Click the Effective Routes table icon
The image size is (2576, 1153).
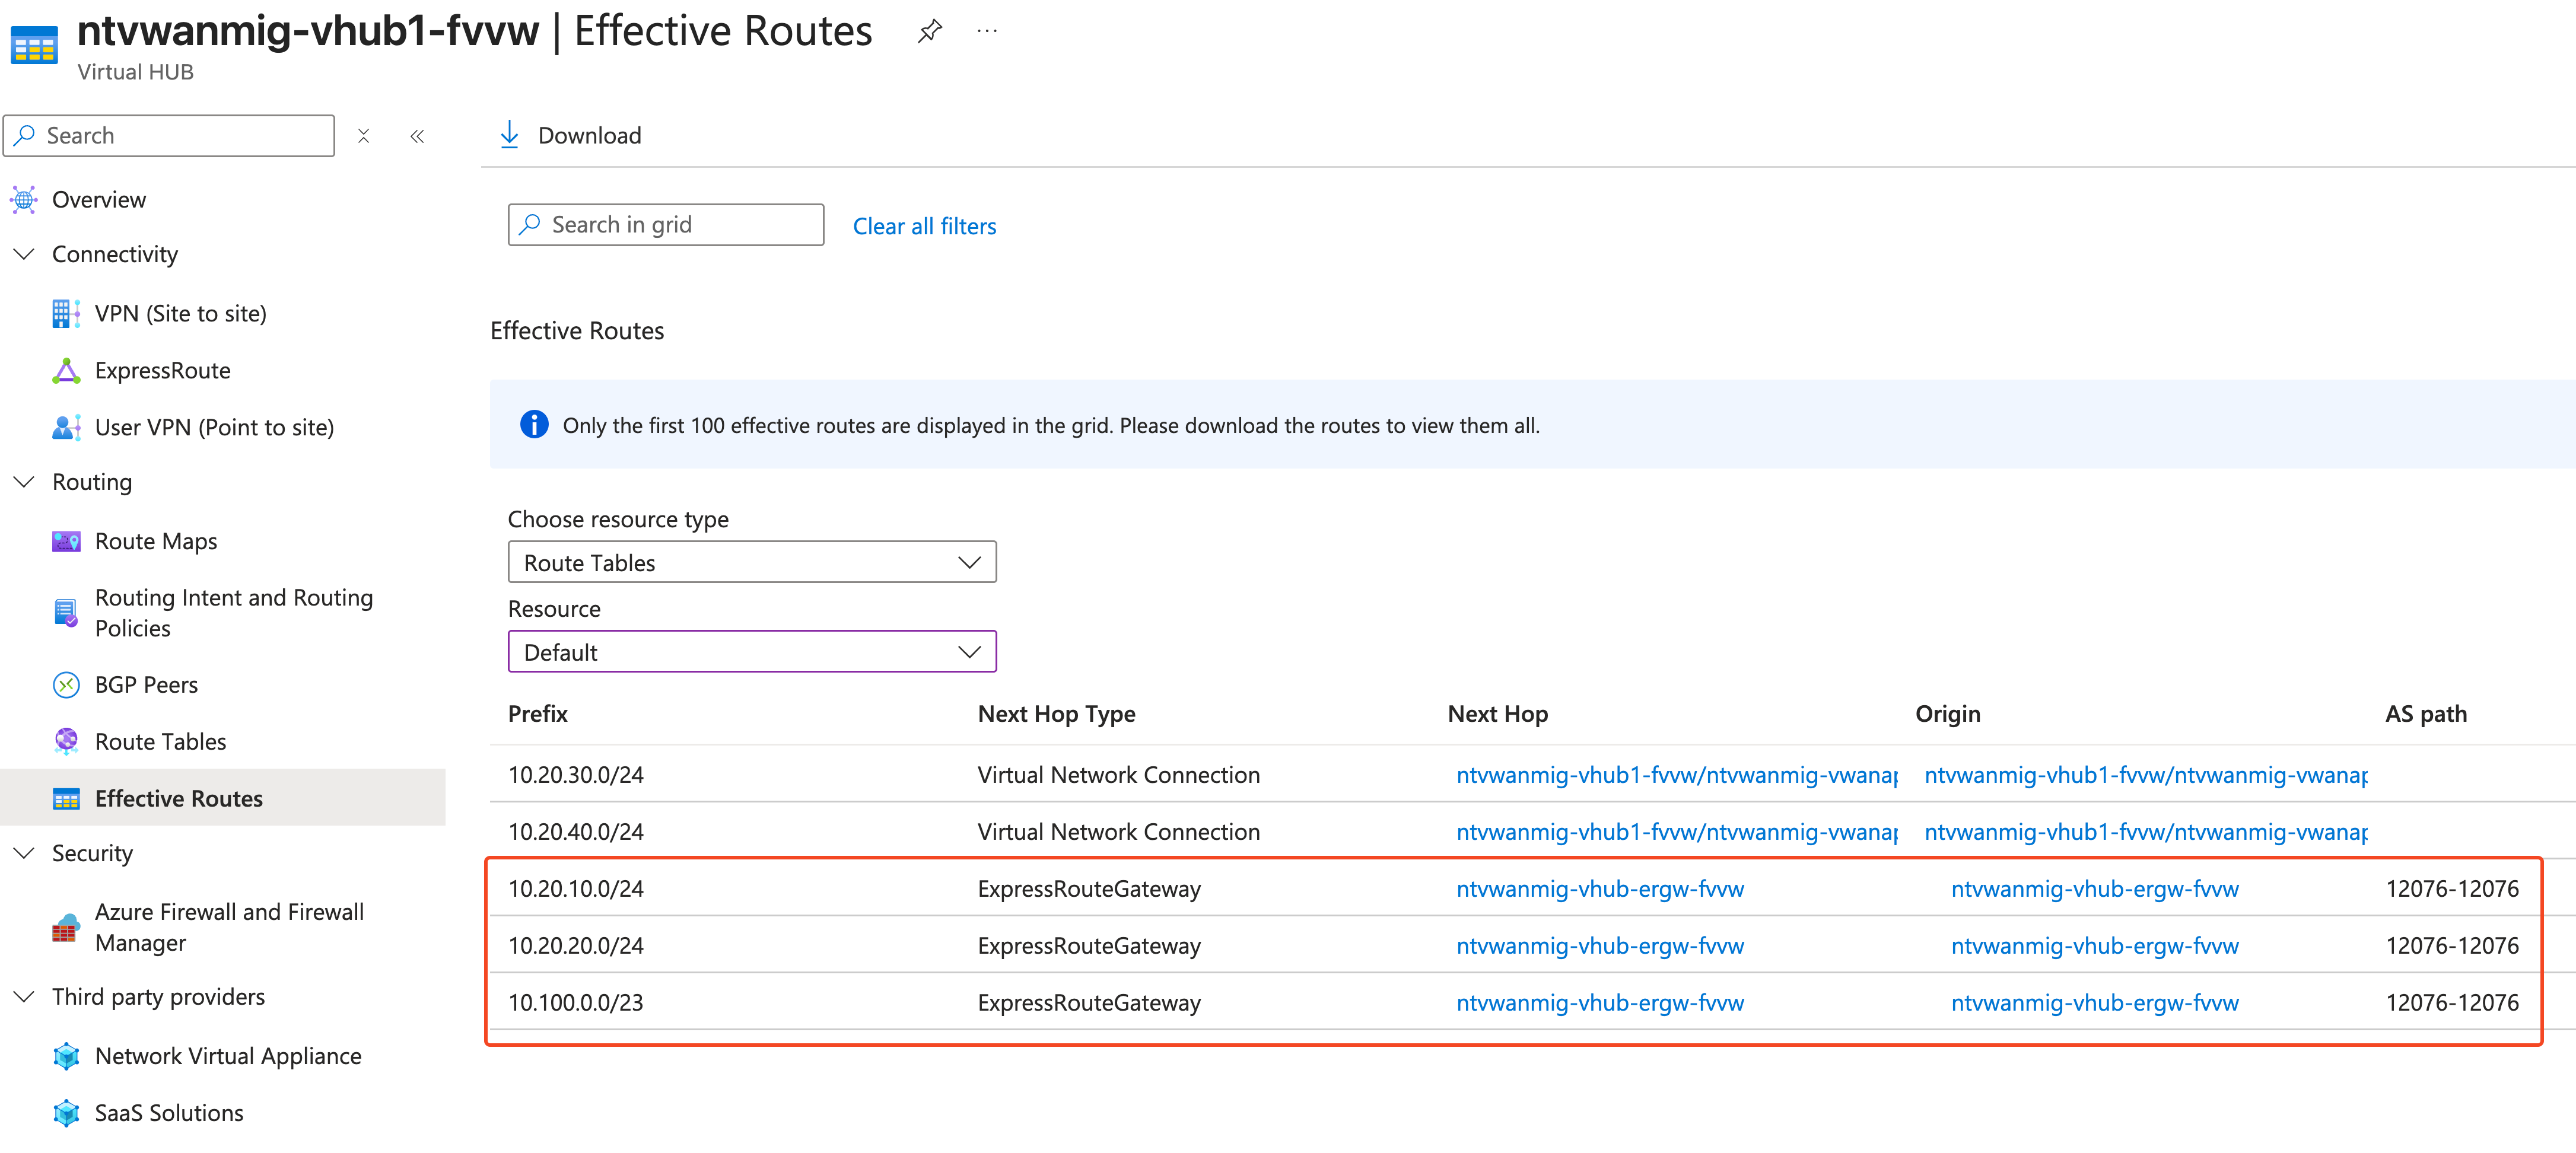pos(66,799)
